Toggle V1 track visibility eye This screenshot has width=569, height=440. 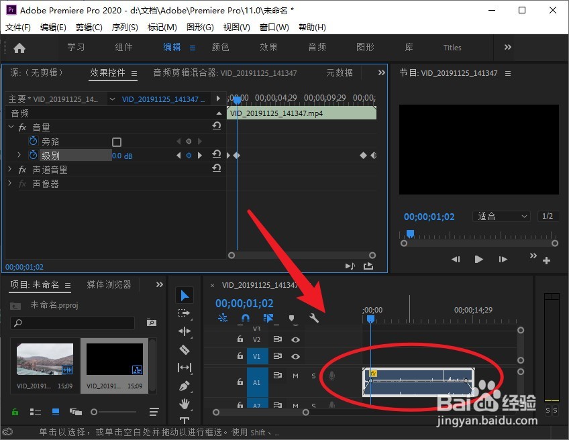pyautogui.click(x=295, y=357)
